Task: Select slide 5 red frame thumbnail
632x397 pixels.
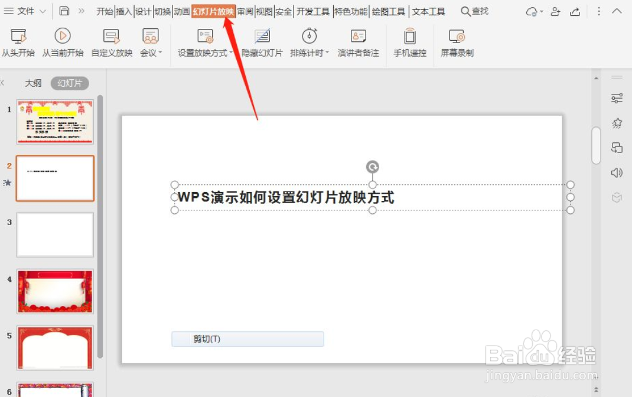Action: click(x=55, y=348)
